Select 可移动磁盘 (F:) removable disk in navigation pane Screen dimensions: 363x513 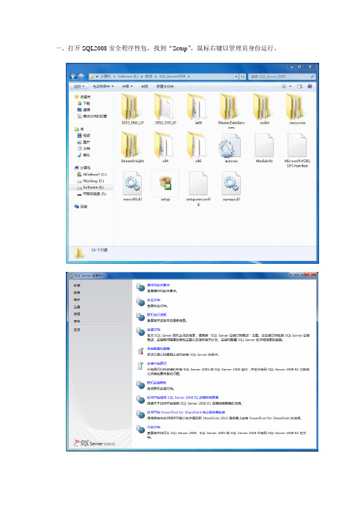91,194
